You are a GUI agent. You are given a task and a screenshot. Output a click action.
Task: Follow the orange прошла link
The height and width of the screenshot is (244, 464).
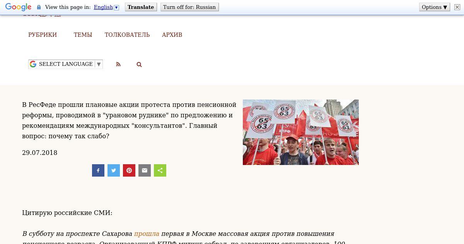[147, 234]
